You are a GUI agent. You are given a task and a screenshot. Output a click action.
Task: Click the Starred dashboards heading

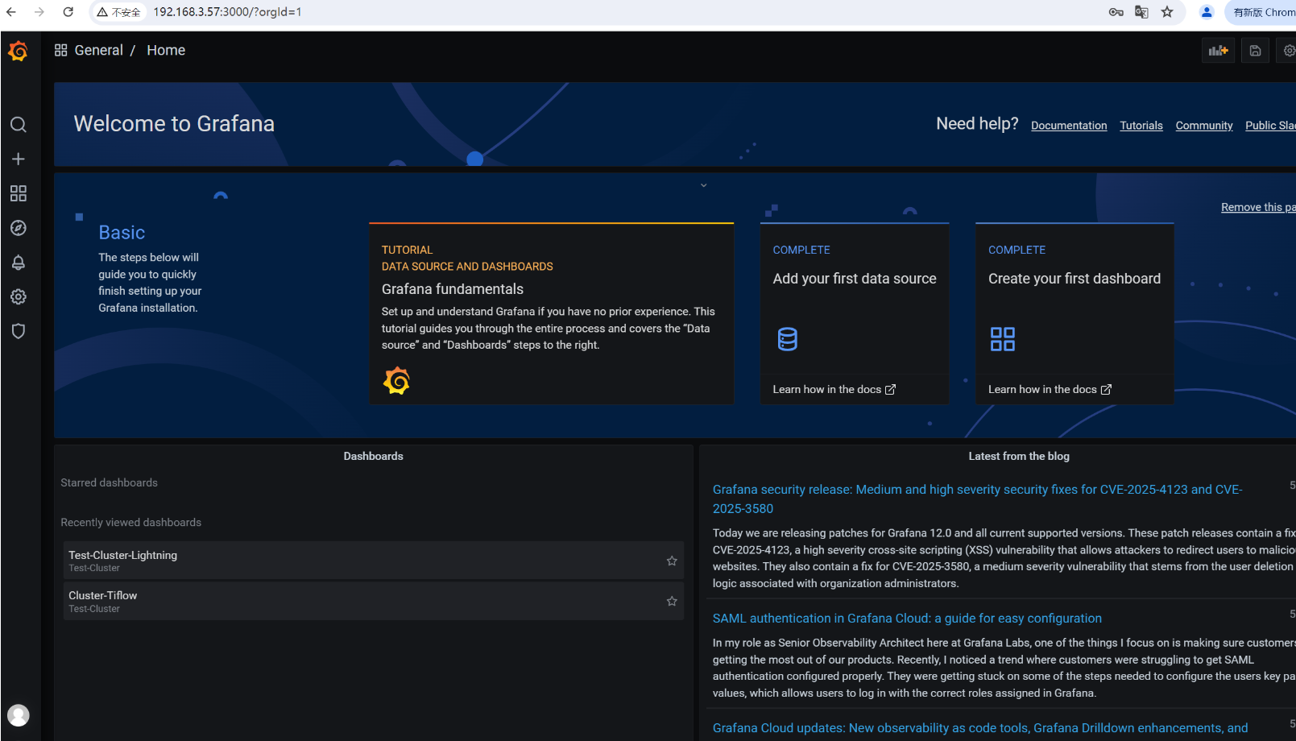click(x=110, y=482)
